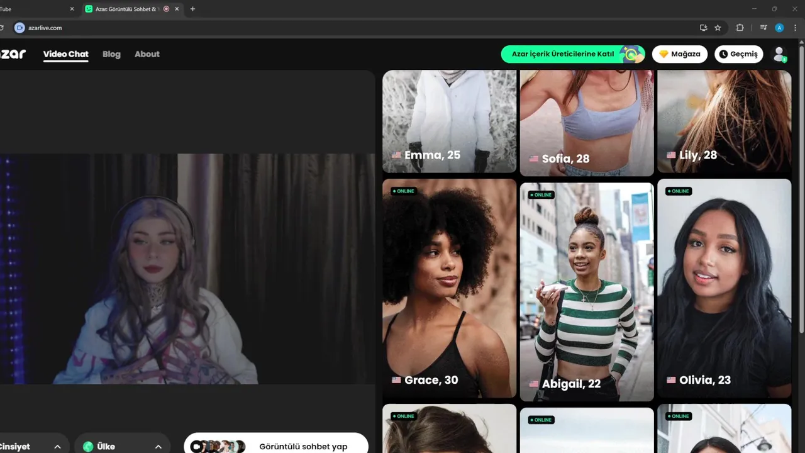The width and height of the screenshot is (805, 453).
Task: Open a new browser tab
Action: [x=192, y=9]
